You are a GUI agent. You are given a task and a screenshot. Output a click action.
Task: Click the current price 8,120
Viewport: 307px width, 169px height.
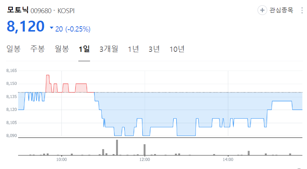click(x=26, y=26)
